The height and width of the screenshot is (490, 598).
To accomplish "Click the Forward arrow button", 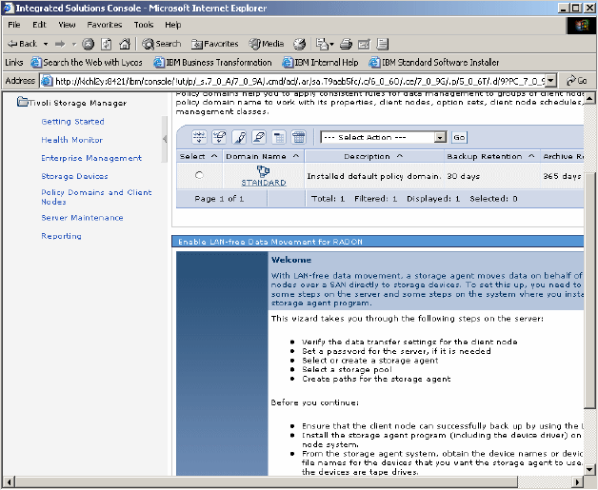I will [60, 44].
